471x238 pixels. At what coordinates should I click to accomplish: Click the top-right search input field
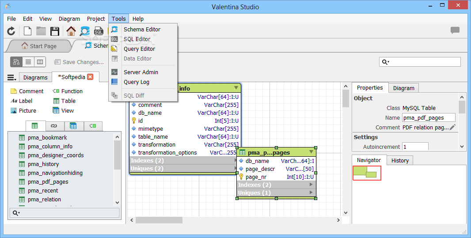pyautogui.click(x=420, y=62)
